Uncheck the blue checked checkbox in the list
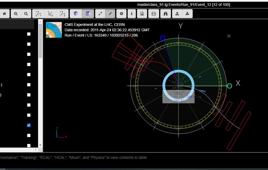The width and height of the screenshot is (268, 170). (29, 125)
